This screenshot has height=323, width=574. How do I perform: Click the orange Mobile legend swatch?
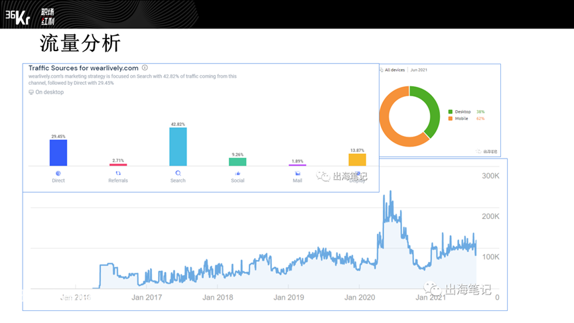coord(451,119)
